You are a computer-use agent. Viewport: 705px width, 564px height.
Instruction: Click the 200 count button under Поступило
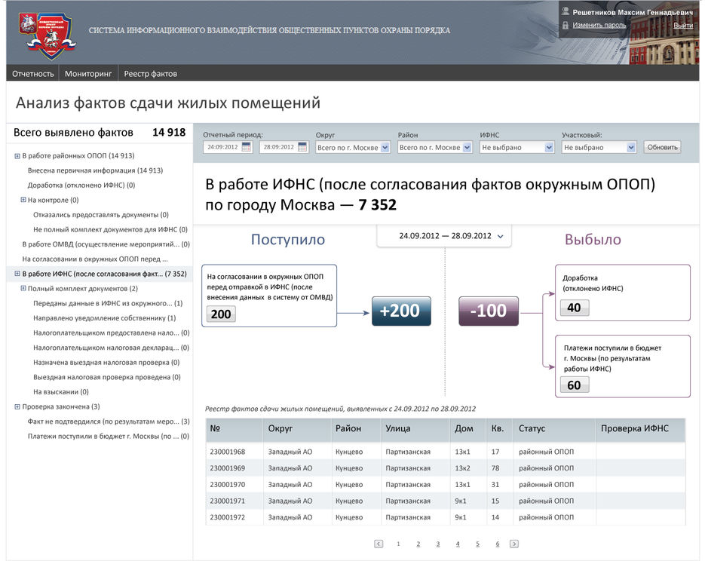click(221, 314)
